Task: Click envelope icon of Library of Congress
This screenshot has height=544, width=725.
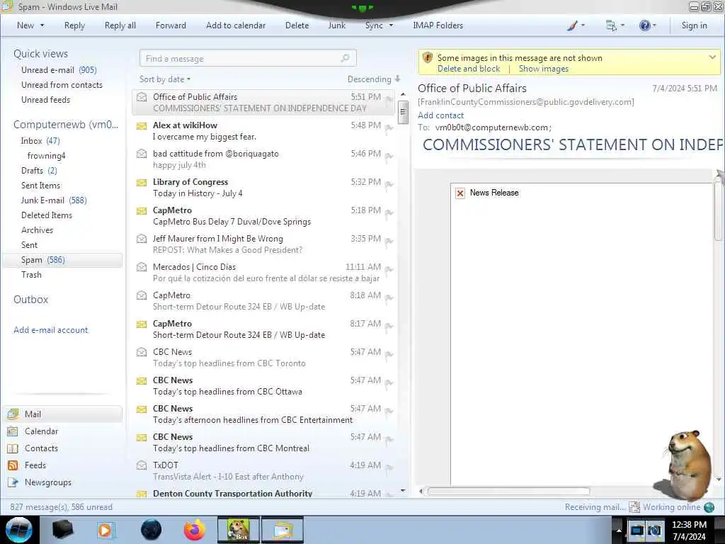Action: 142,183
